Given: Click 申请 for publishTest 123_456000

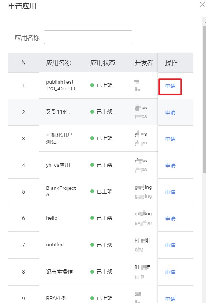Looking at the screenshot, I should 171,86.
